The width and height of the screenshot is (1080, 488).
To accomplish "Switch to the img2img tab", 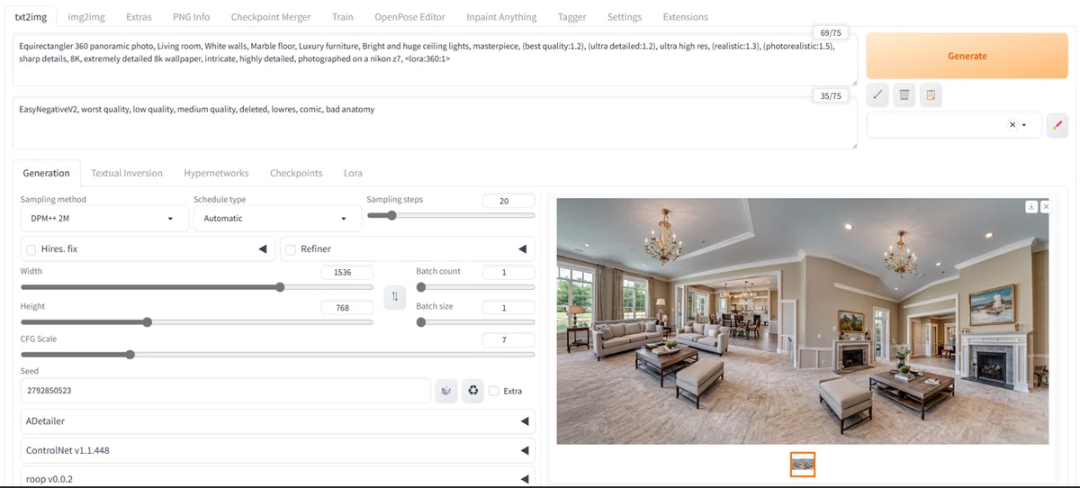I will (86, 17).
